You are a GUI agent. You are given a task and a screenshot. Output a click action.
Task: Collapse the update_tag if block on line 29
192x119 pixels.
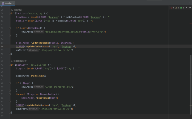[x=10, y=14]
